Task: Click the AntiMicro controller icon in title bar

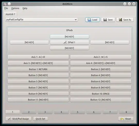Action: coord(5,4)
